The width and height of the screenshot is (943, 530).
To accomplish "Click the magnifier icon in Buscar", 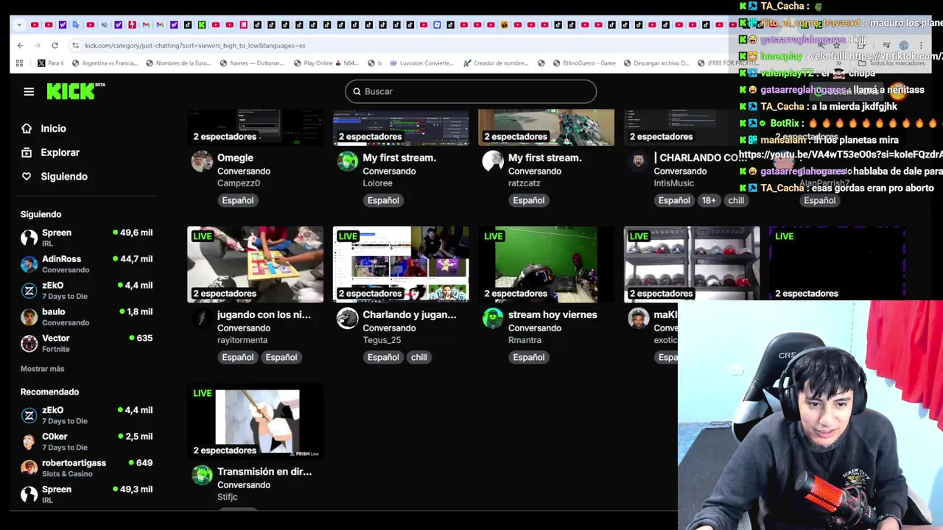I will pyautogui.click(x=357, y=91).
